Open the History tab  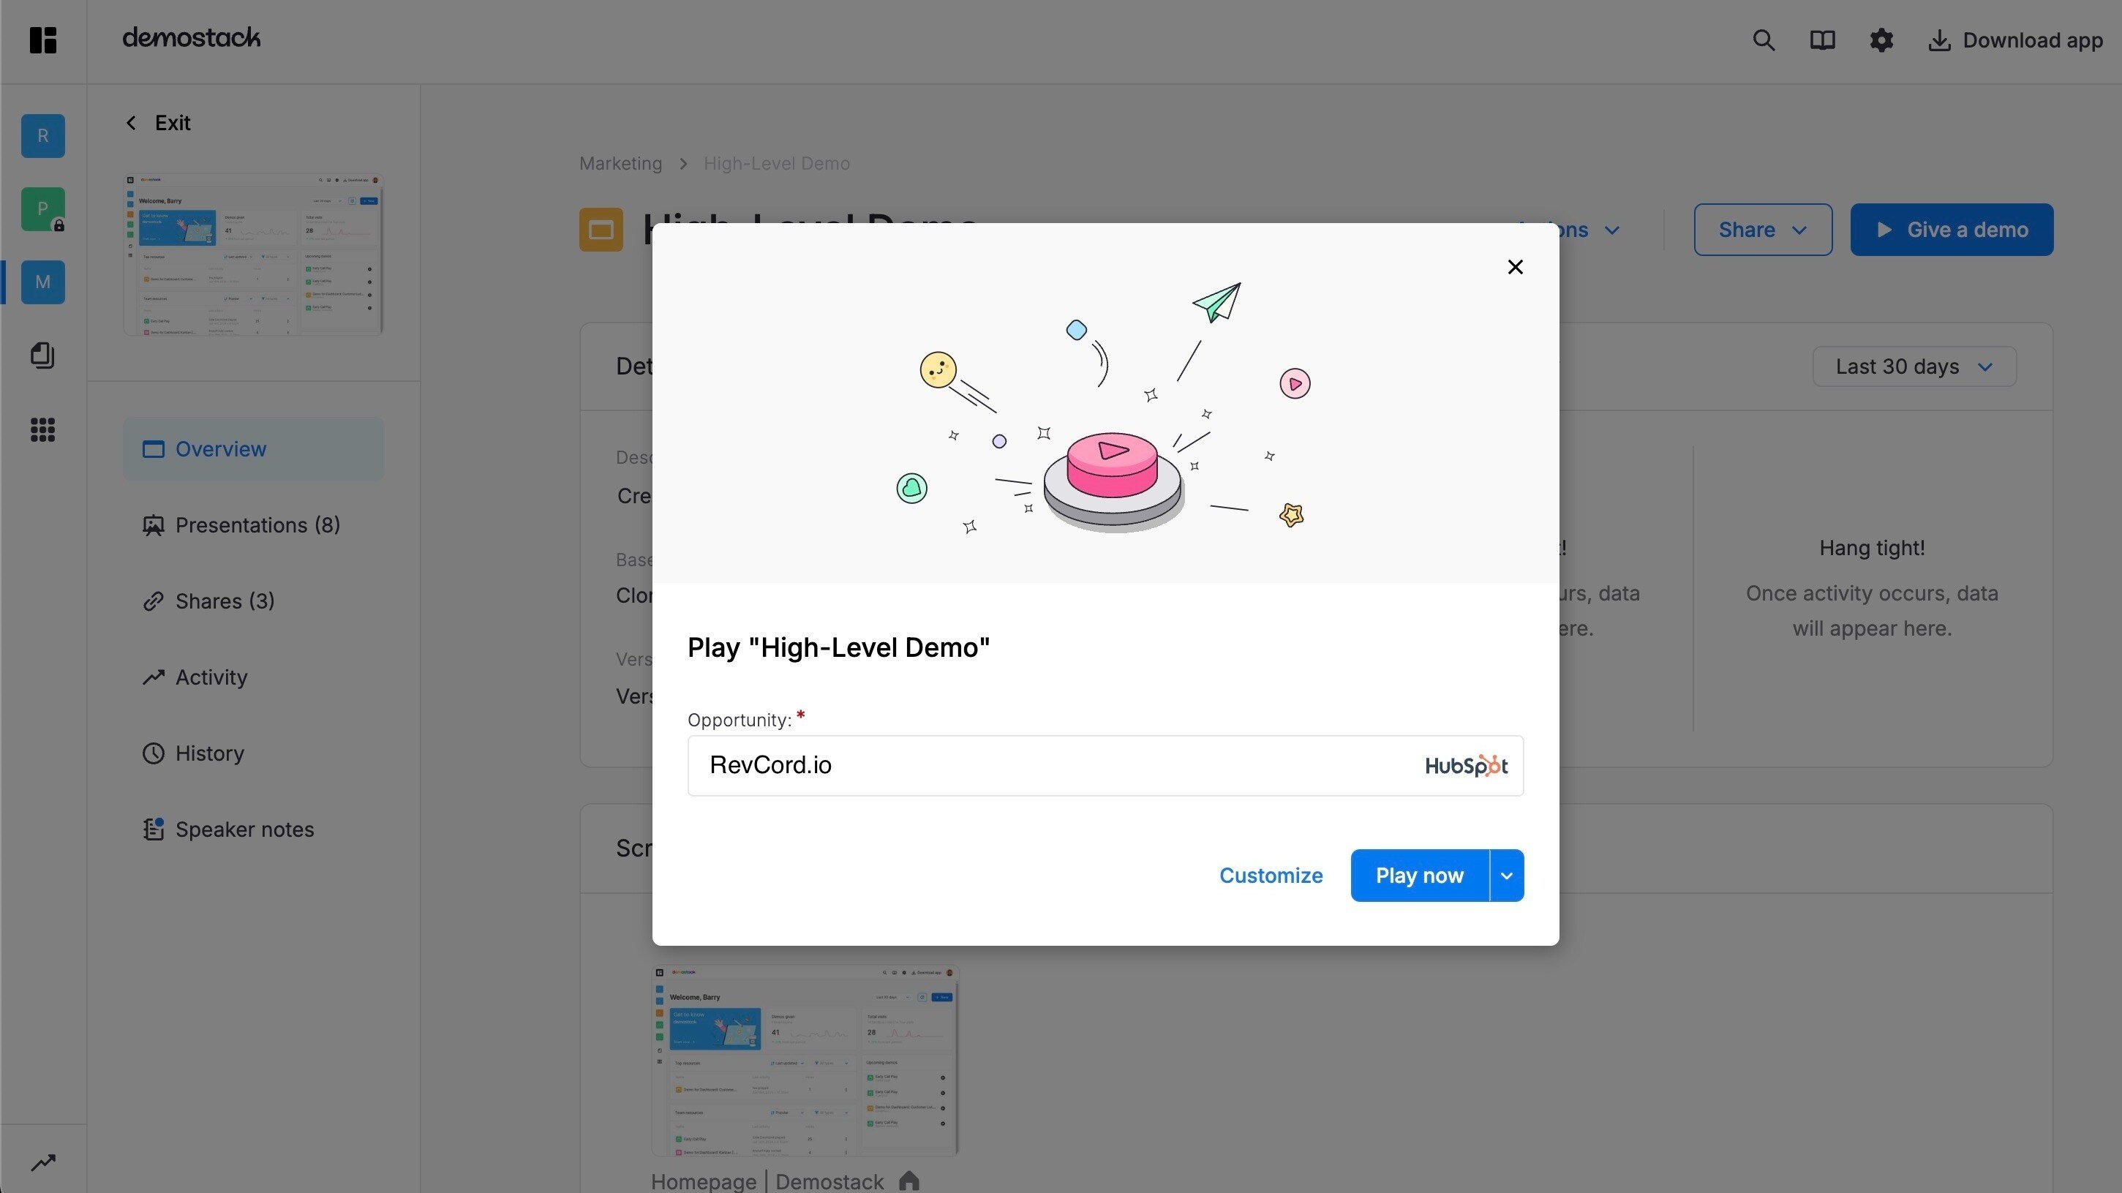[x=254, y=753]
